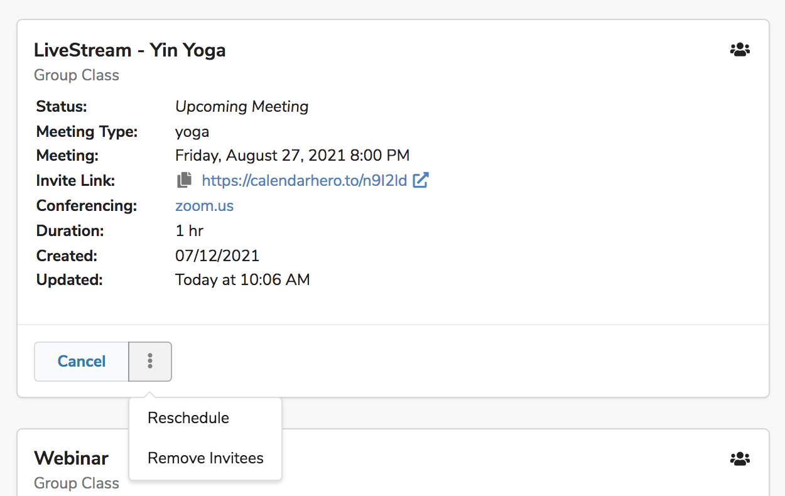
Task: Click the Today at 10:06 AM updated time
Action: click(x=242, y=280)
